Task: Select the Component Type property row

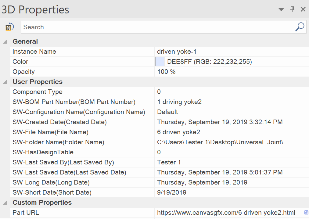Action: [x=160, y=92]
